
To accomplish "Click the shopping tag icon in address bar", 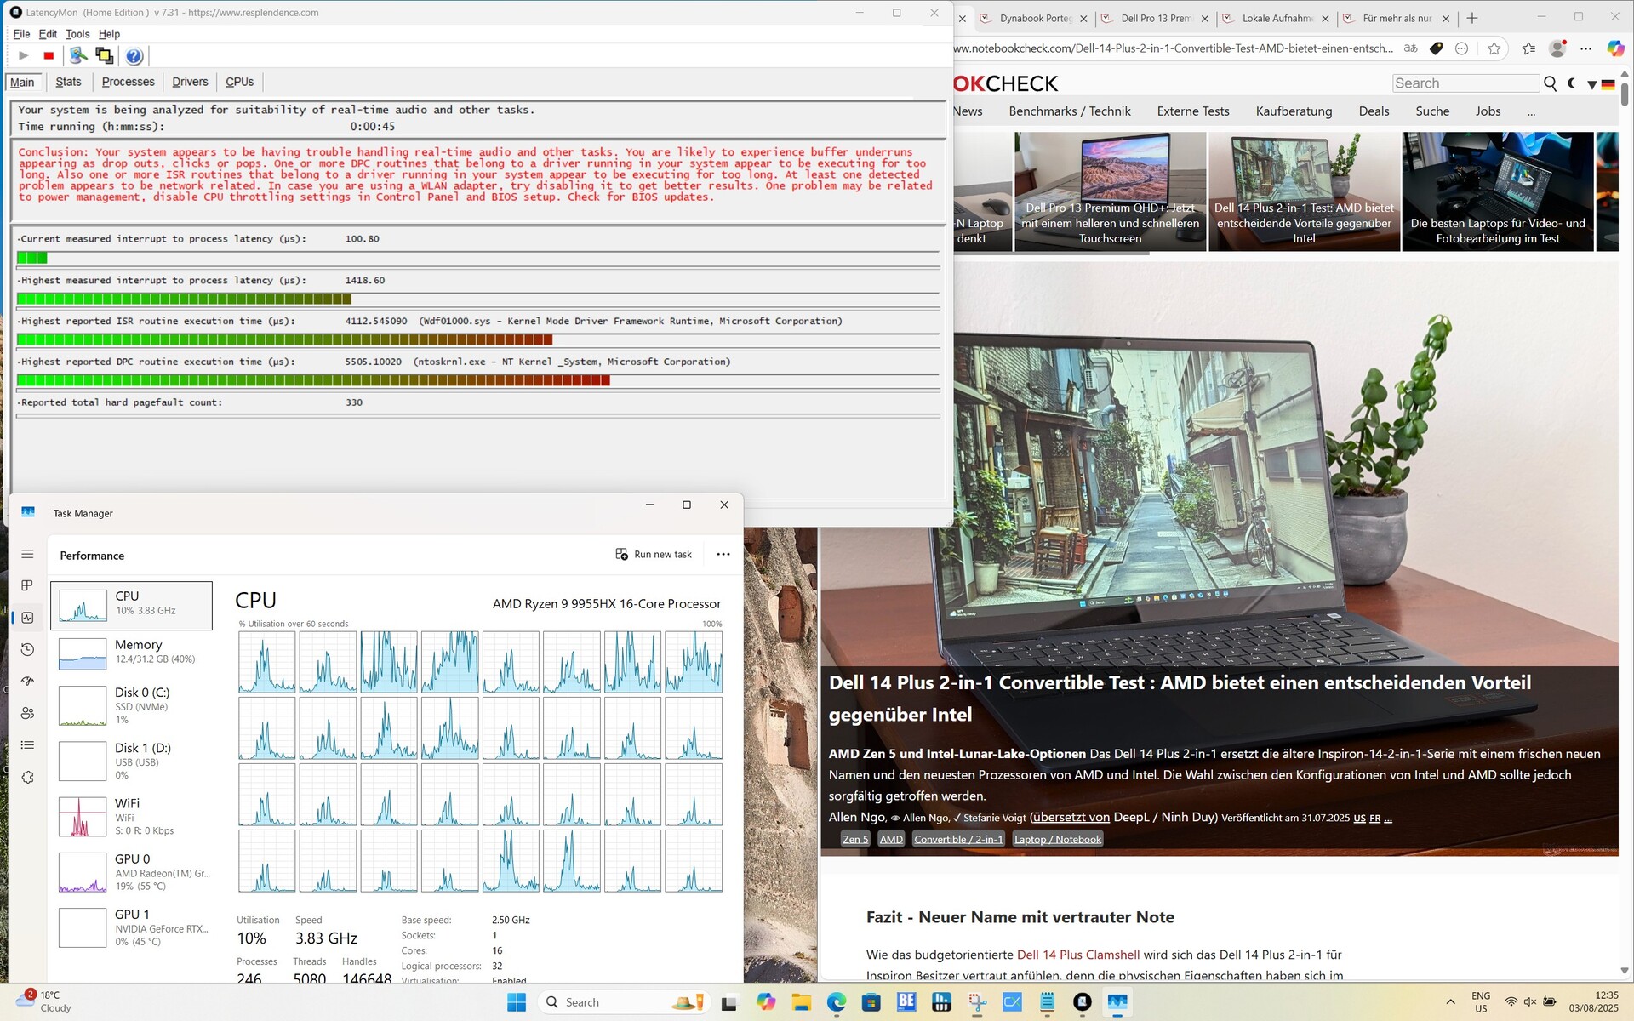I will click(x=1436, y=48).
